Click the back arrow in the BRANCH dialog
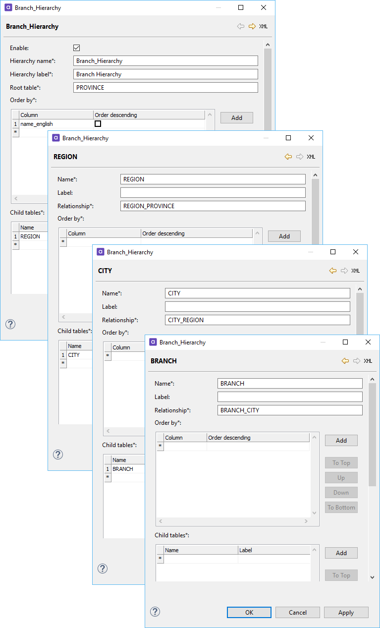Viewport: 380px width, 628px height. click(x=345, y=361)
